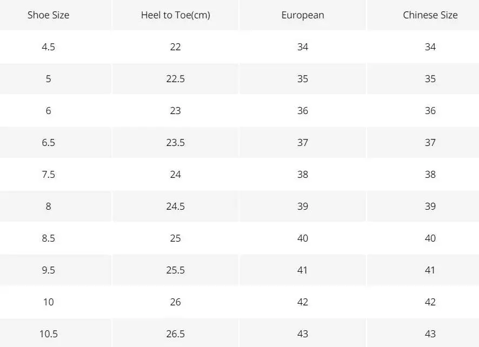Click Chinese size 40 cell
The height and width of the screenshot is (347, 479).
430,238
